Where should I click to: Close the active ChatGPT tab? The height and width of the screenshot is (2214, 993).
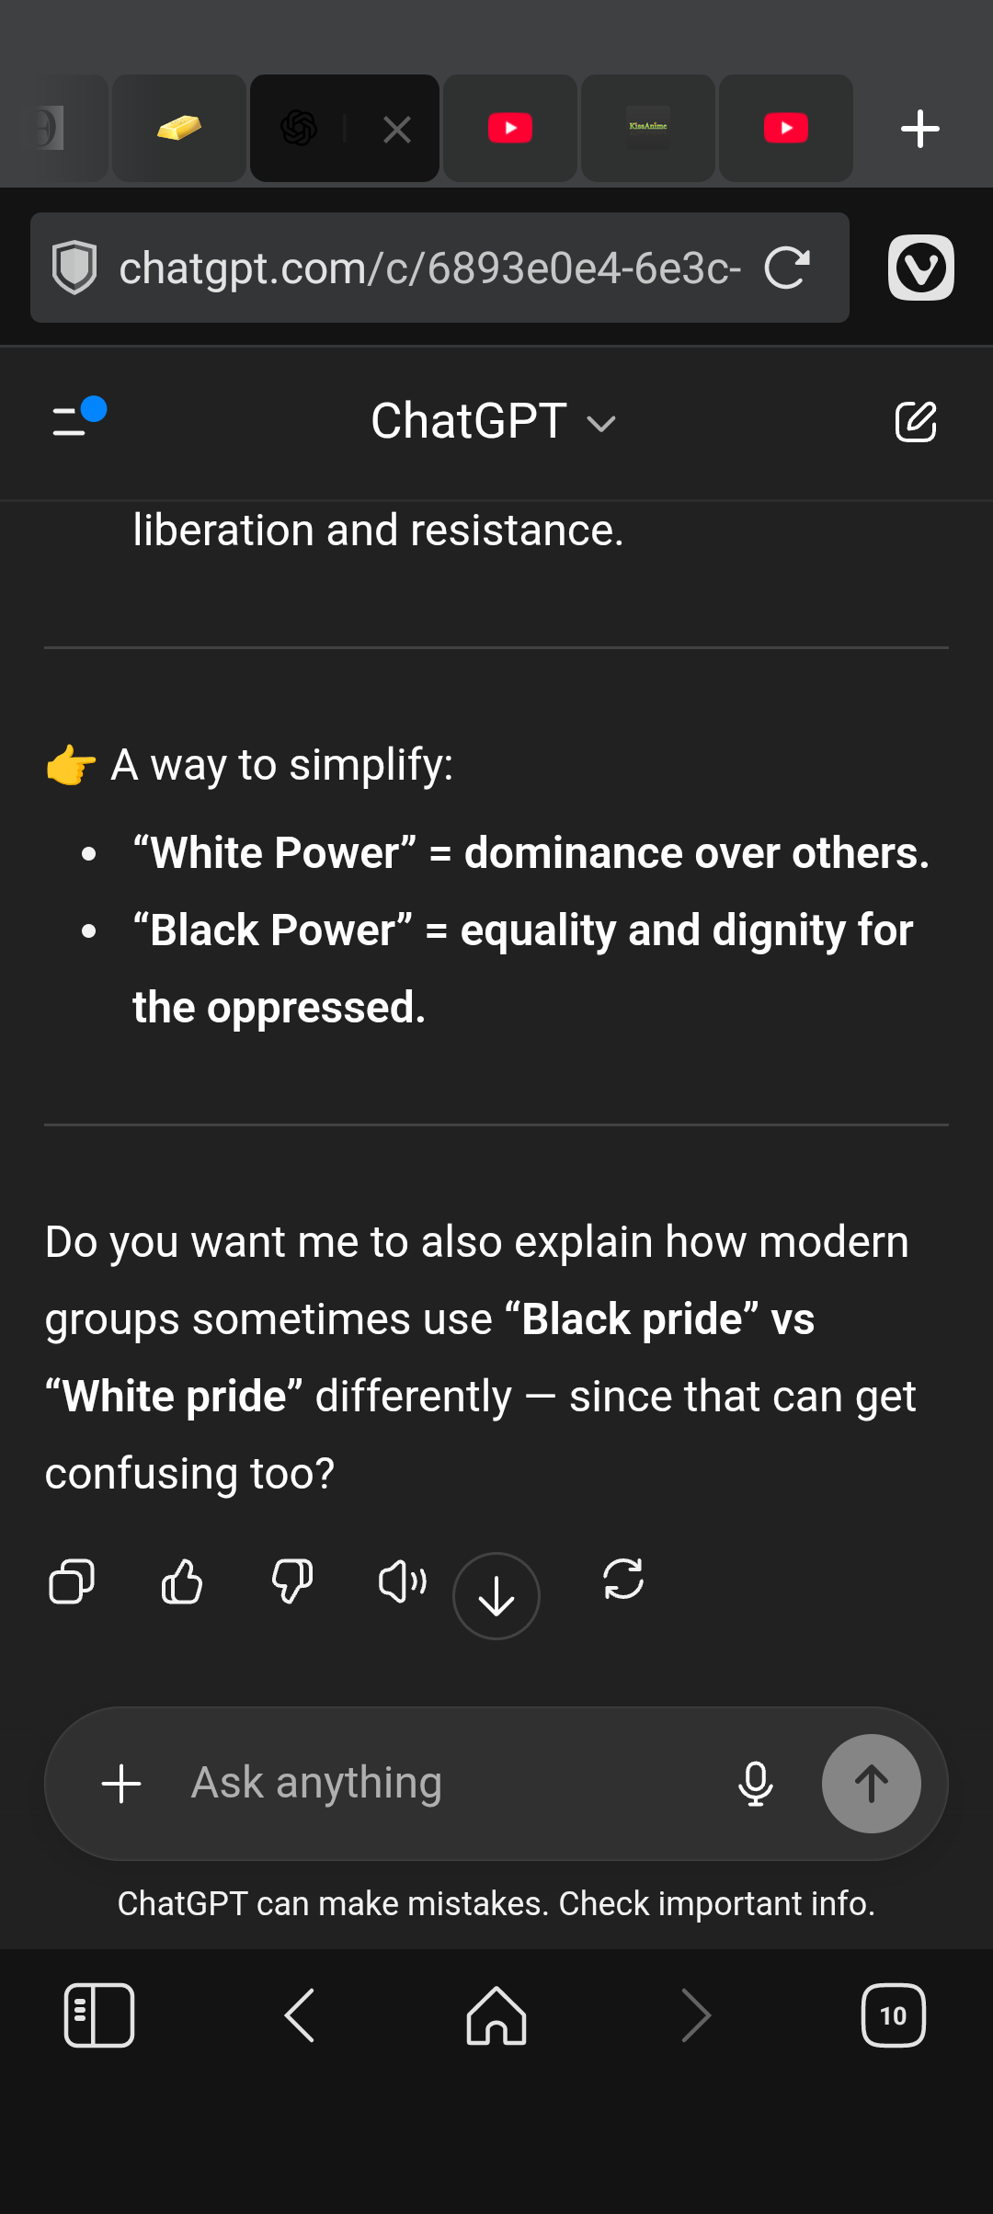397,130
